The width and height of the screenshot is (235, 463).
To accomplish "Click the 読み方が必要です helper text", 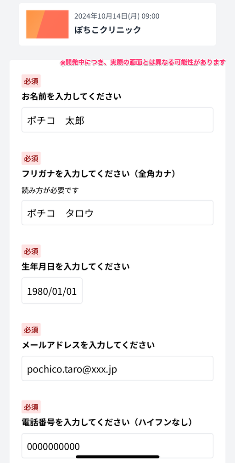I will pos(50,190).
